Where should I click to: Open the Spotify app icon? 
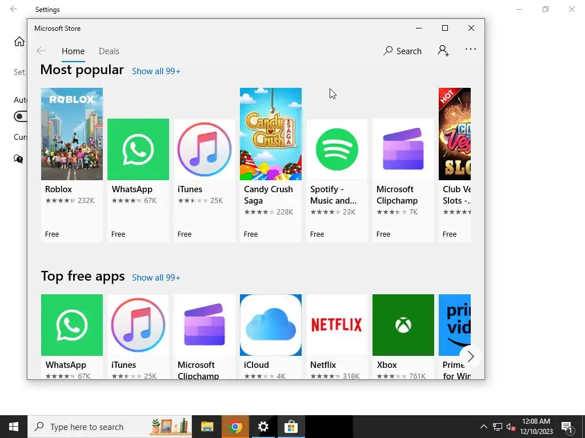337,149
